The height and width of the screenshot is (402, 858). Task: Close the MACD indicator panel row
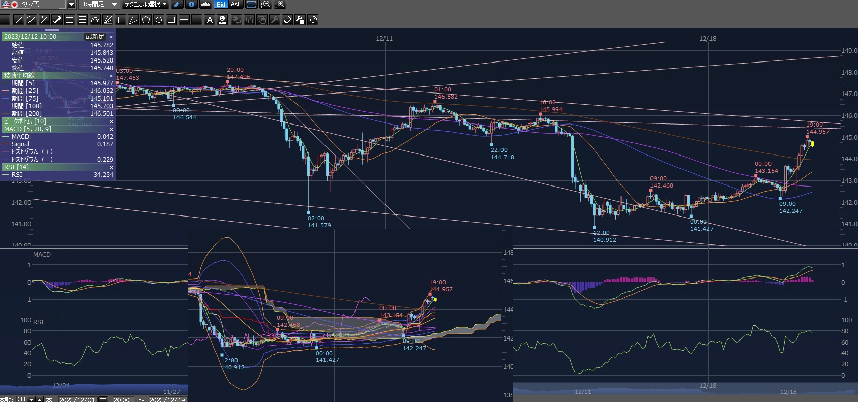111,129
